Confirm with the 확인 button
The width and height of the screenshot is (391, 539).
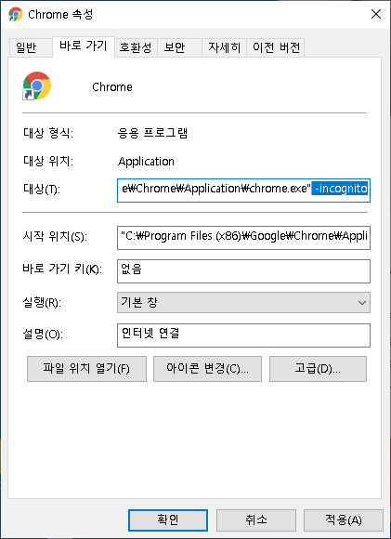coord(168,520)
